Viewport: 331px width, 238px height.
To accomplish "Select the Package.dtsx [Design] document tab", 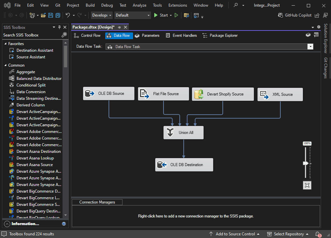I will 94,27.
